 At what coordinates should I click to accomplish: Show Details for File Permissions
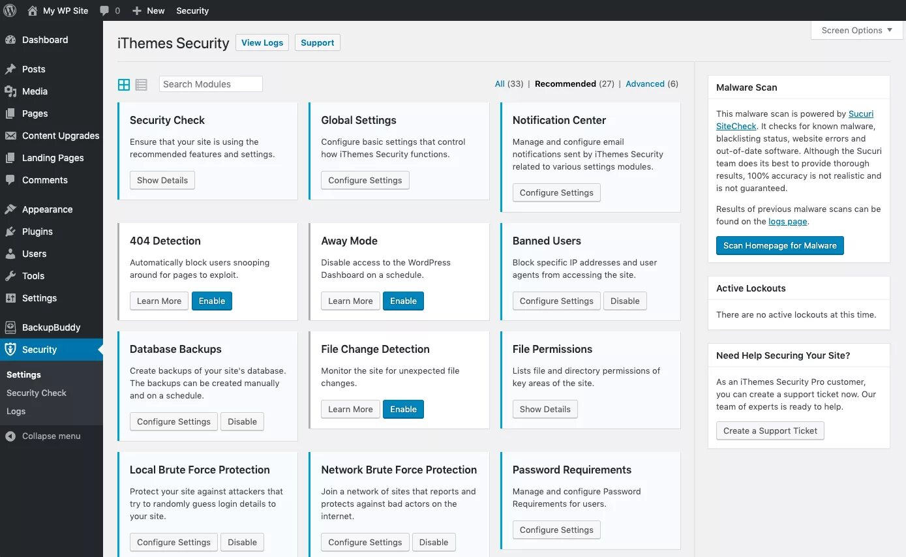click(x=545, y=409)
